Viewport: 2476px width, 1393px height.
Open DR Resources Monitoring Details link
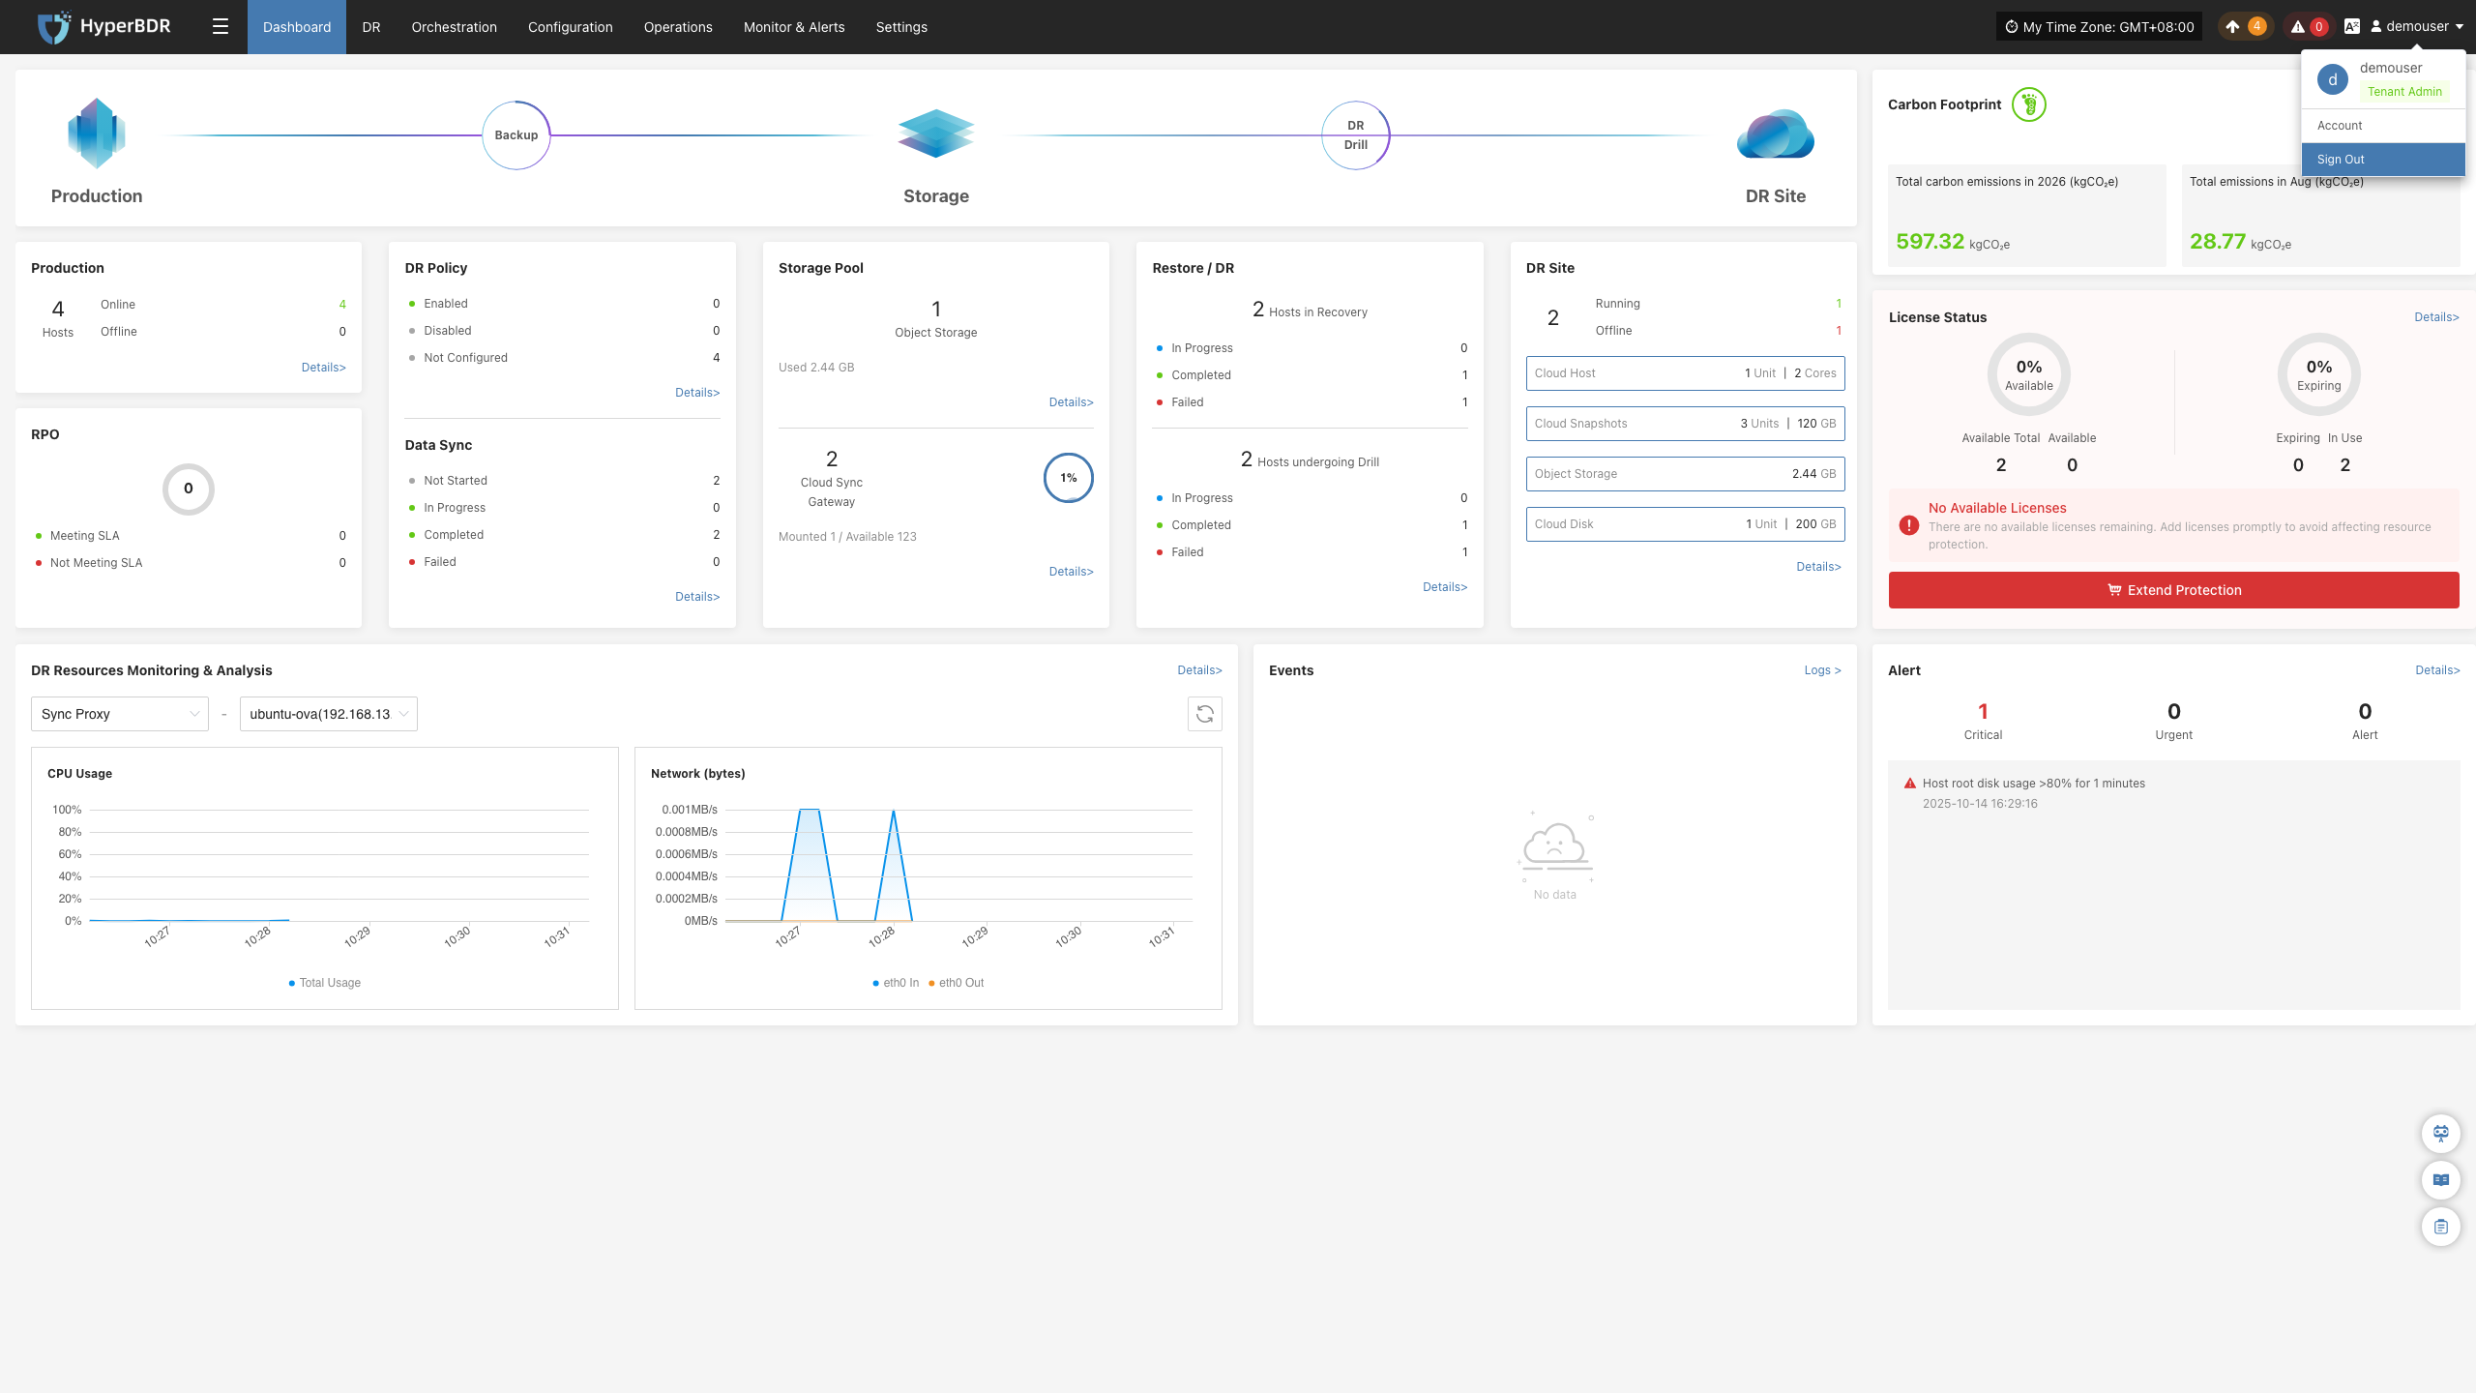pyautogui.click(x=1200, y=670)
